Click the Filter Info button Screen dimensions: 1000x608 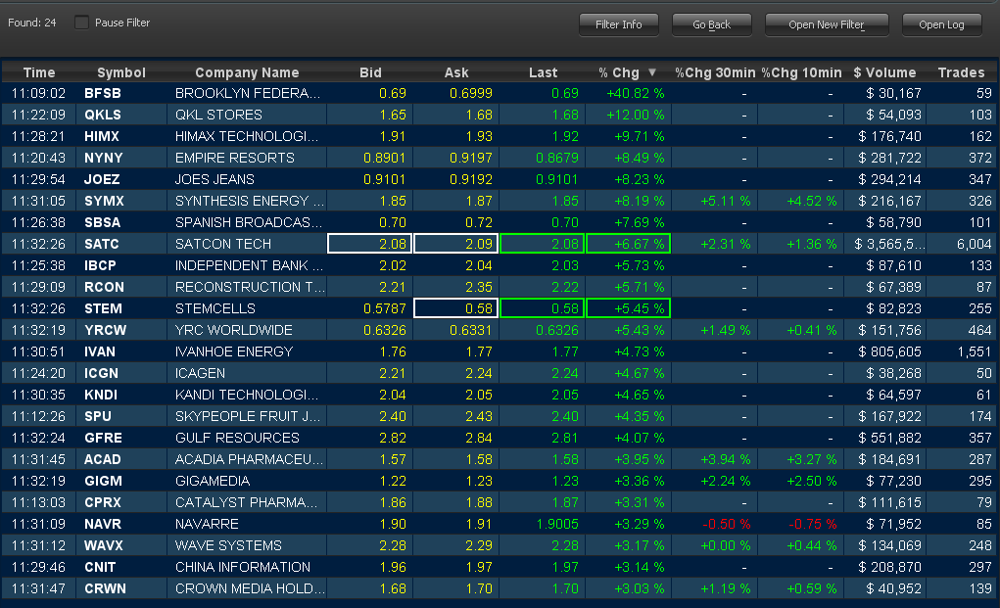point(619,24)
